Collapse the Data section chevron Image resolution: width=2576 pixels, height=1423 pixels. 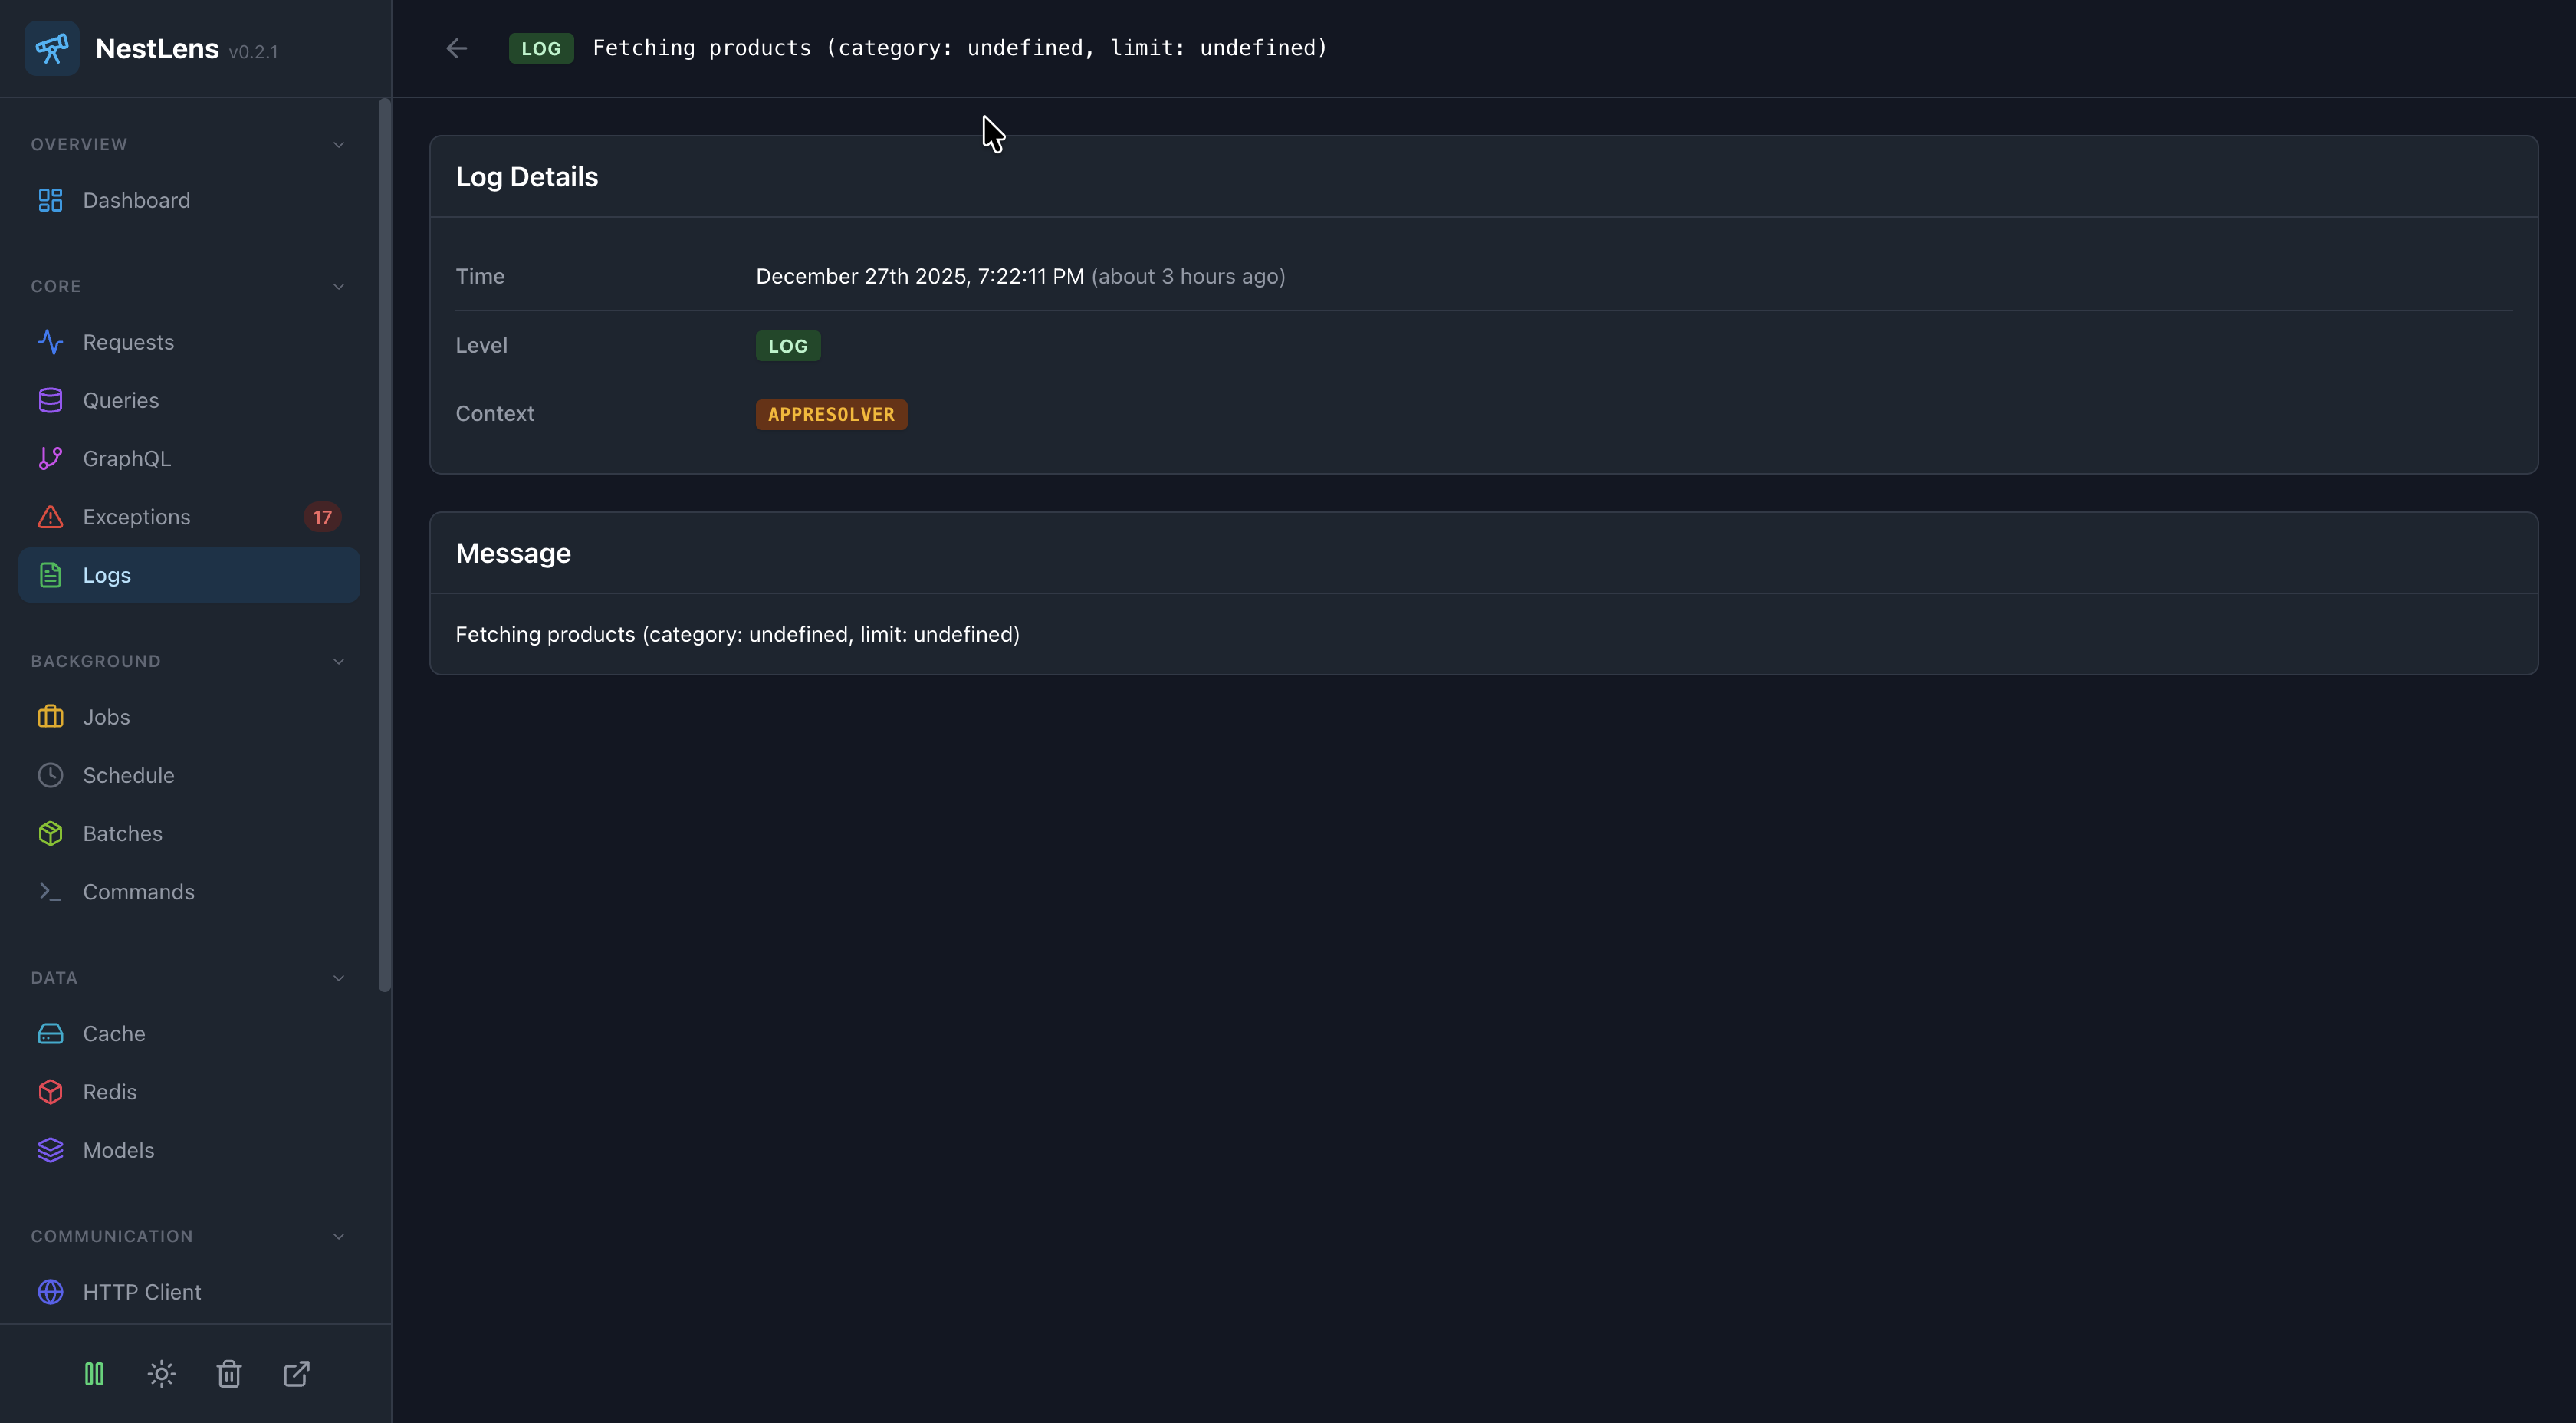(x=338, y=978)
